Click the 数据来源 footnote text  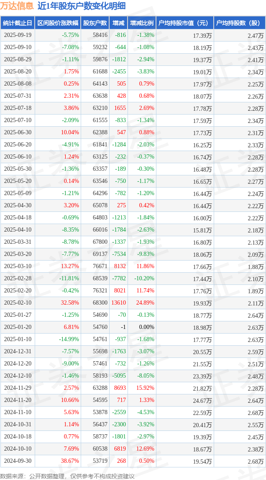(x=67, y=476)
